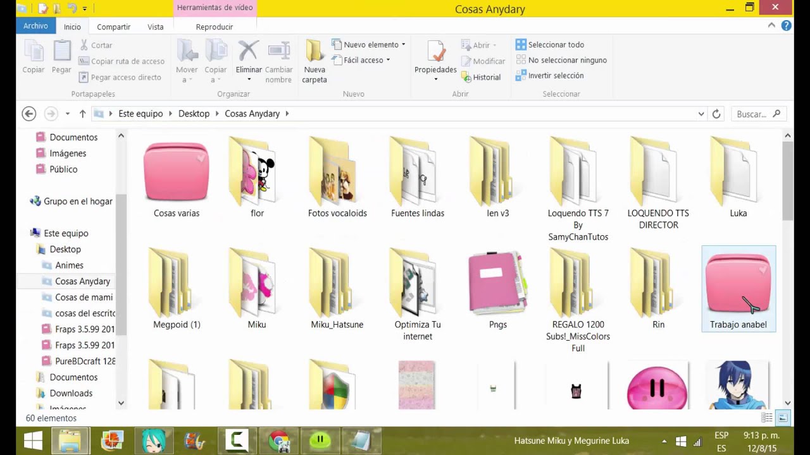810x455 pixels.
Task: Select Documentos under Este equipo in tree
Action: [x=73, y=377]
